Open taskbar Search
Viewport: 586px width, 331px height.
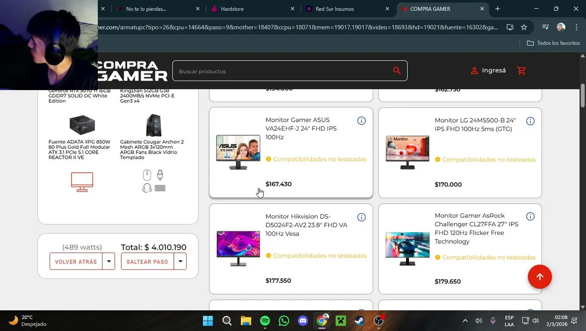[x=227, y=320]
